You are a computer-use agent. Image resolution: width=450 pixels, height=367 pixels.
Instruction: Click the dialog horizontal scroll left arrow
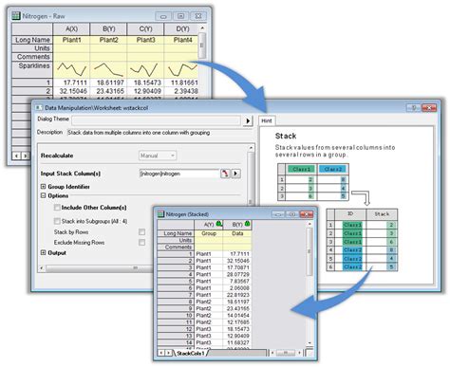(41, 268)
